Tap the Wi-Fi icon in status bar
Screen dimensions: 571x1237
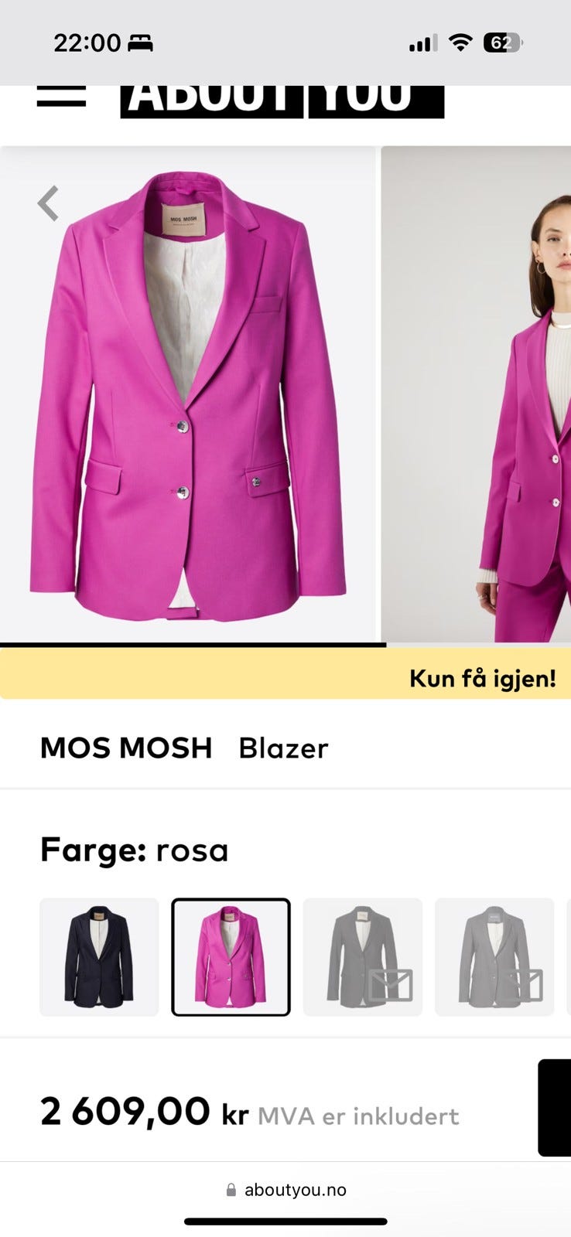coord(460,43)
